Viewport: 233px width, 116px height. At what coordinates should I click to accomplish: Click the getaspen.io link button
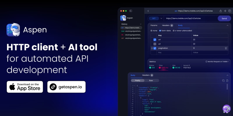point(66,87)
